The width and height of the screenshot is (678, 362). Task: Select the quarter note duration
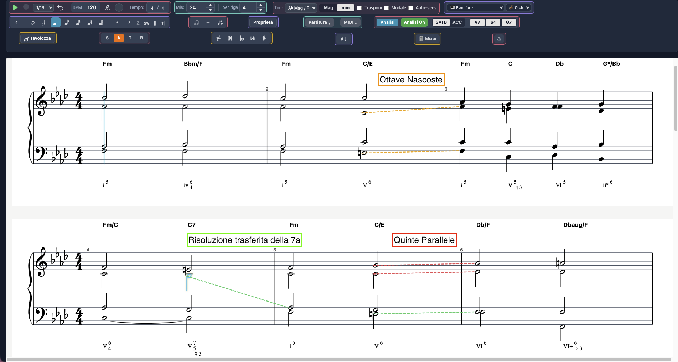pyautogui.click(x=55, y=22)
